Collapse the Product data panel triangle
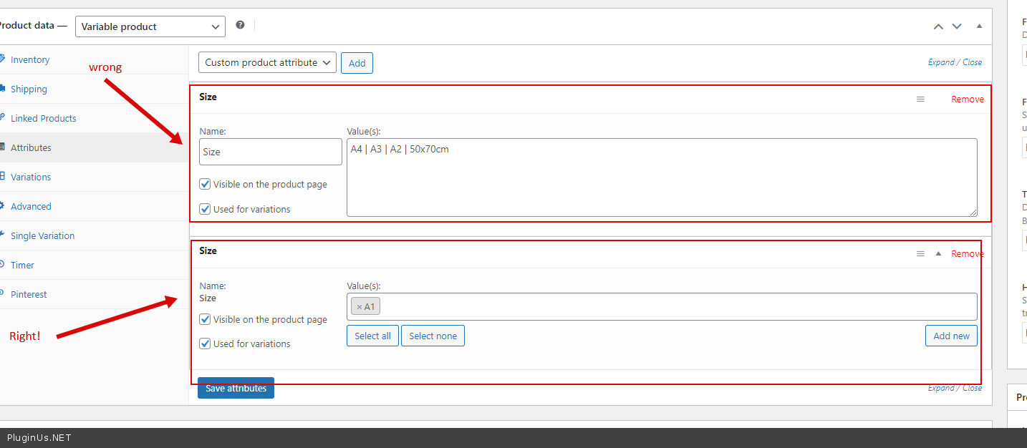Screen dimensions: 1027x448 tap(979, 26)
